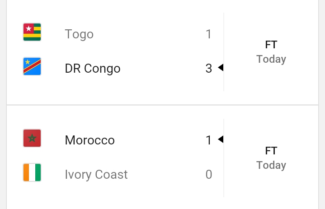The image size is (325, 209).
Task: Click Togo's score of 1
Action: pos(208,34)
